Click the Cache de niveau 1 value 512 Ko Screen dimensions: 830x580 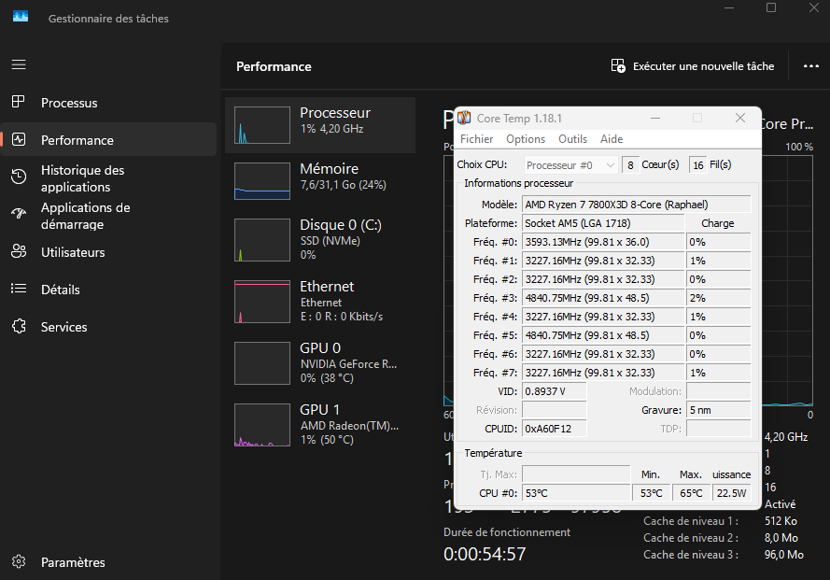(781, 520)
